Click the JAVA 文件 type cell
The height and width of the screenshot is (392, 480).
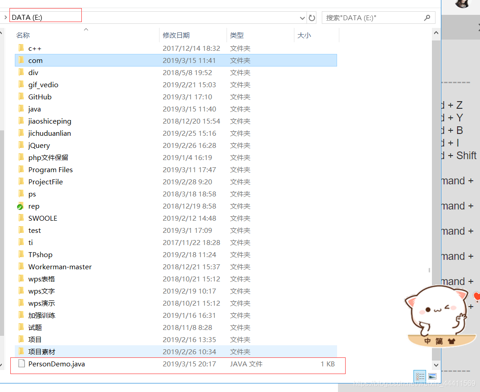(246, 364)
